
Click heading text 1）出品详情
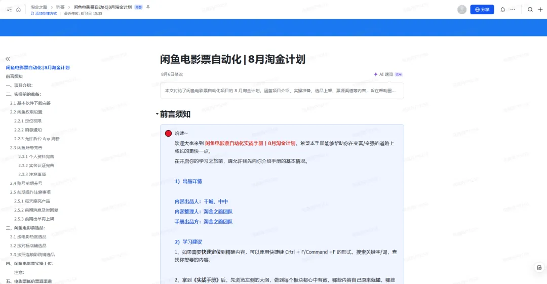(188, 181)
